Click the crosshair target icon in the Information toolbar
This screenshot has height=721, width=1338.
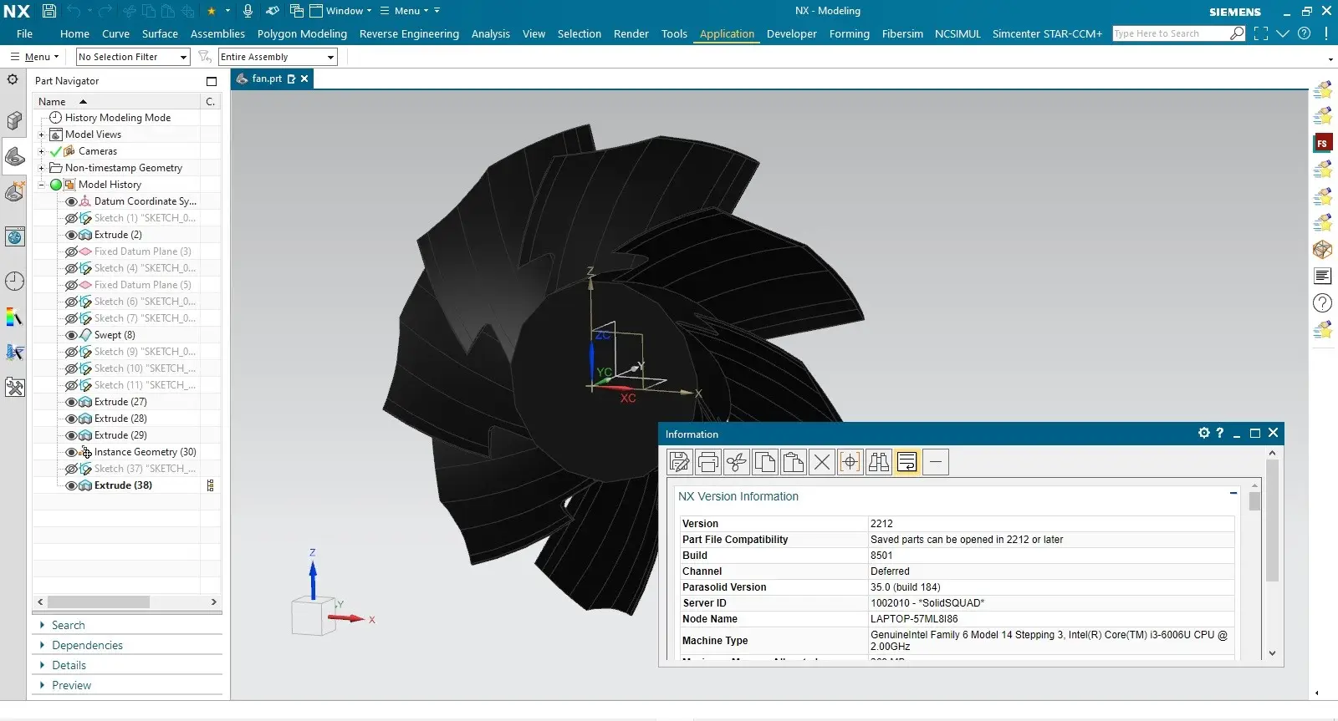coord(850,462)
